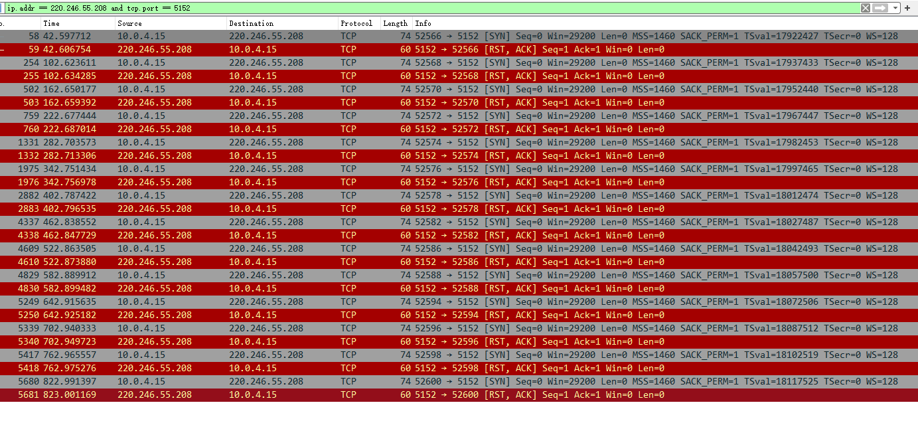Click time 582.889912 in packet 4829
The image size is (918, 433).
[x=70, y=275]
